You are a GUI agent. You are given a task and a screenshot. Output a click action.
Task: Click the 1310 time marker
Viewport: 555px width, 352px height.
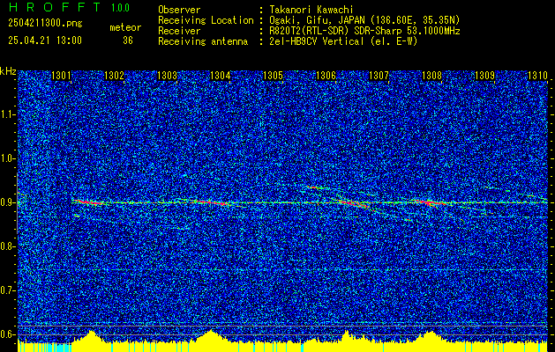pyautogui.click(x=537, y=76)
